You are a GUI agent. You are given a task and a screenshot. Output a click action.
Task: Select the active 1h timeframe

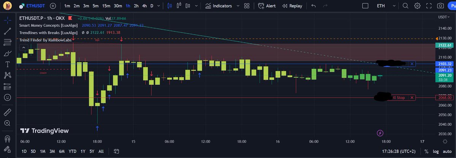click(128, 6)
